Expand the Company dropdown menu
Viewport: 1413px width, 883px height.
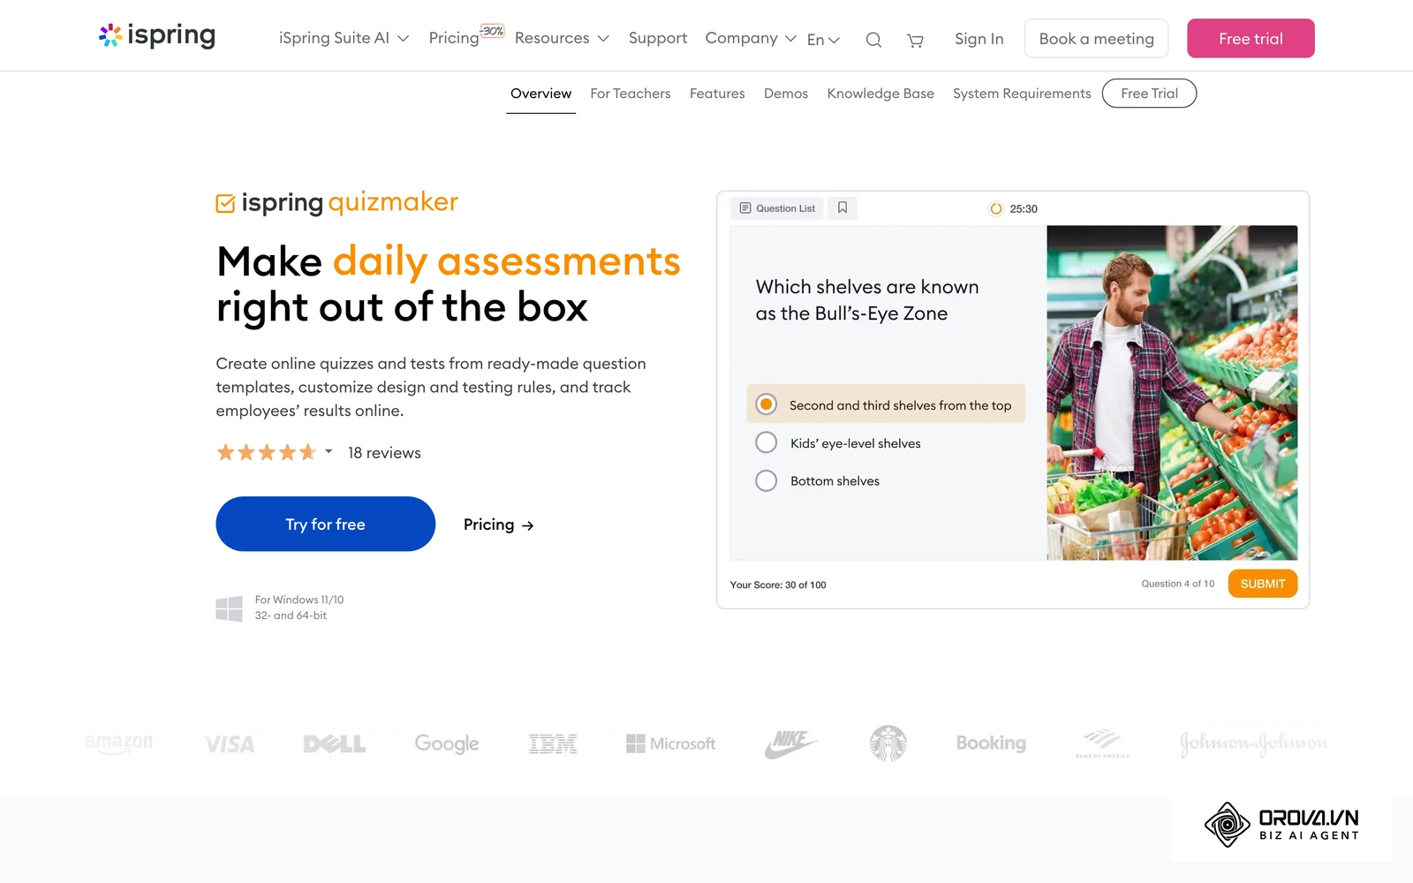(x=750, y=38)
